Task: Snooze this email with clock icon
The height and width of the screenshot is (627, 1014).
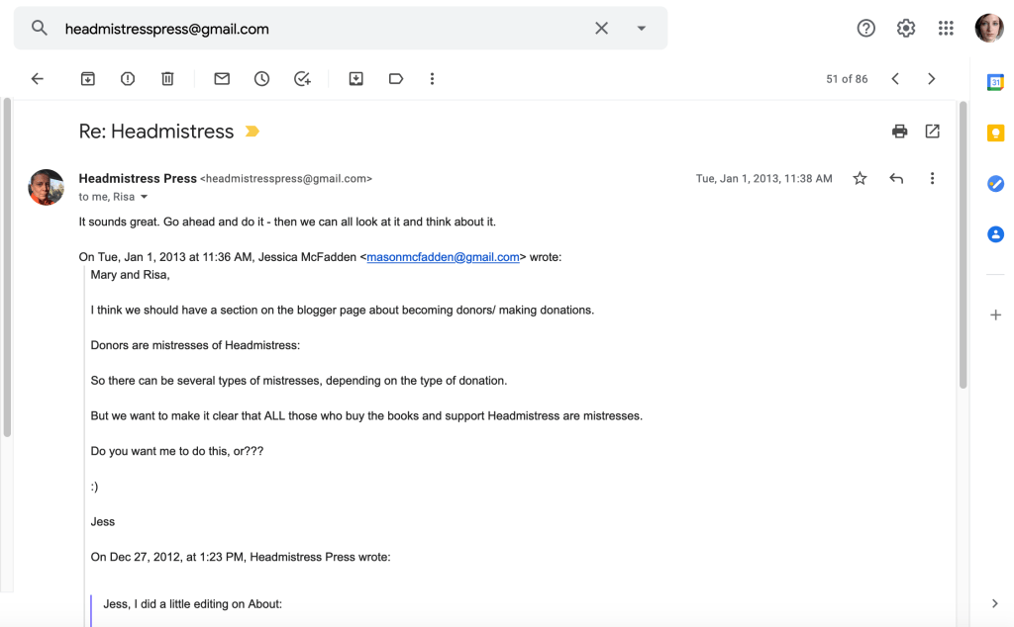Action: (x=261, y=79)
